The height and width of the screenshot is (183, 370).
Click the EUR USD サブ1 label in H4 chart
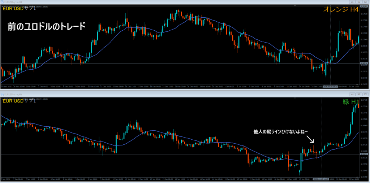[19, 9]
